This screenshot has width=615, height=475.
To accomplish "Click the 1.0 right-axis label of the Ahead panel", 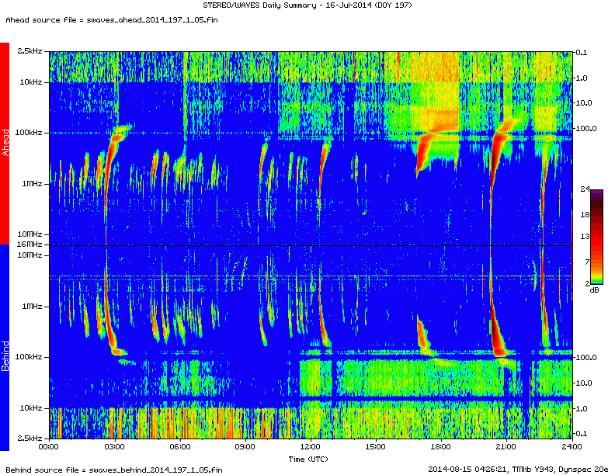I will tap(582, 78).
